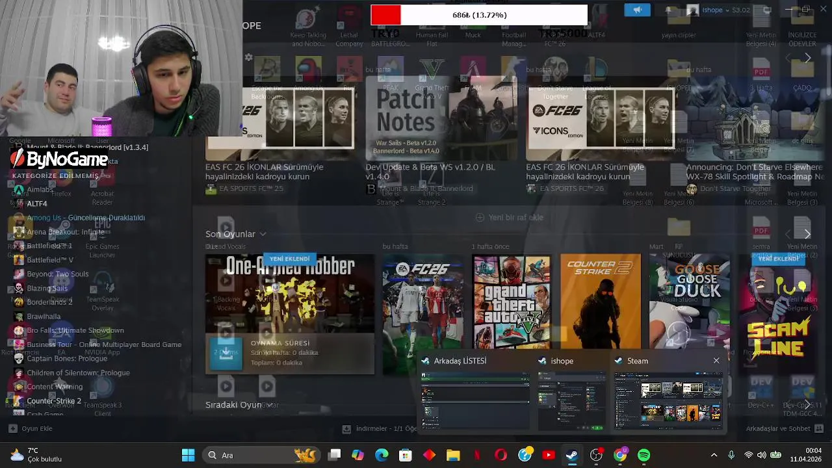Image resolution: width=832 pixels, height=468 pixels.
Task: Click the Blazing Sails skull icon
Action: (19, 288)
